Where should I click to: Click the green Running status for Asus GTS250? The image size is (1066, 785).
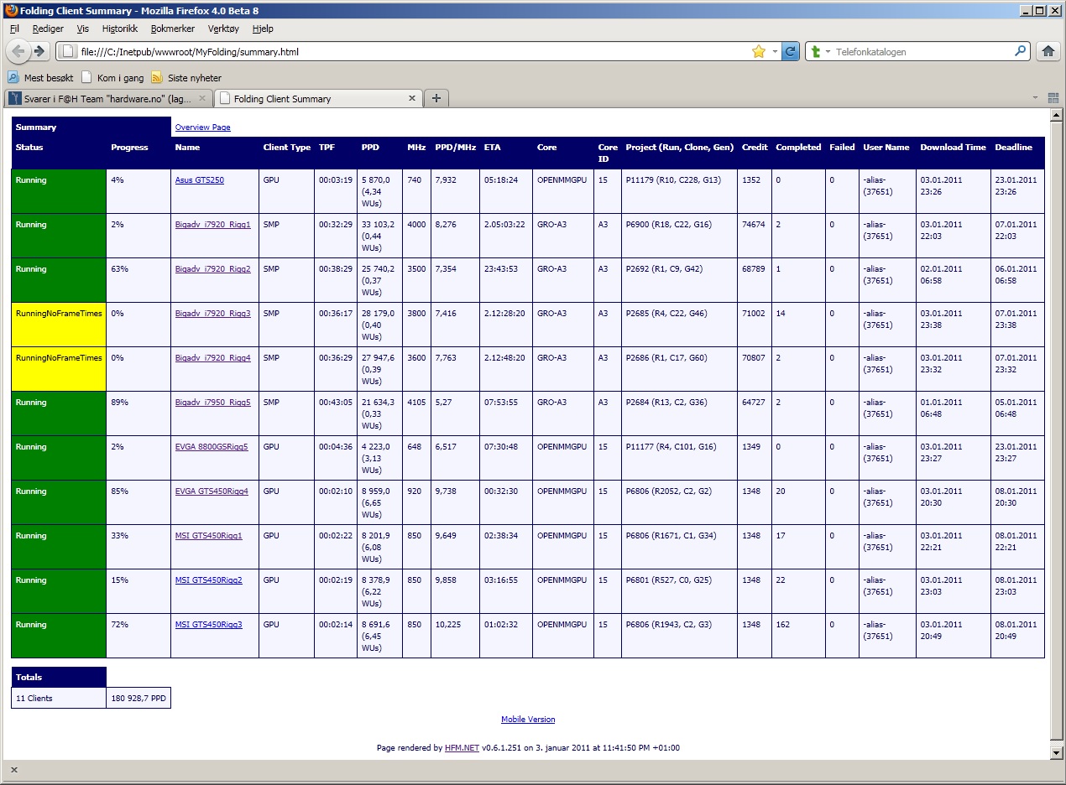pyautogui.click(x=59, y=191)
